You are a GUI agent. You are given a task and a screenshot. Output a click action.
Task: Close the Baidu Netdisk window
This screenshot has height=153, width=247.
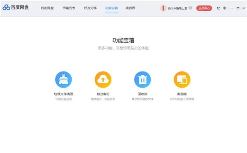coord(244,8)
